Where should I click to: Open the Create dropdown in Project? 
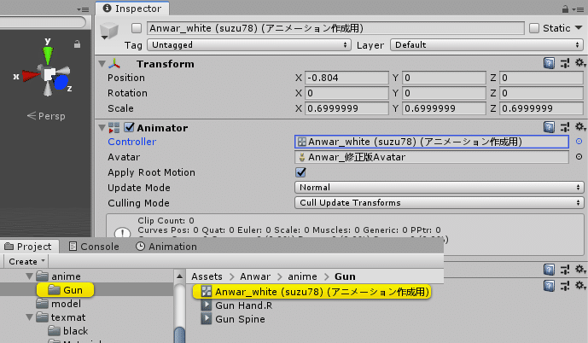[x=26, y=261]
